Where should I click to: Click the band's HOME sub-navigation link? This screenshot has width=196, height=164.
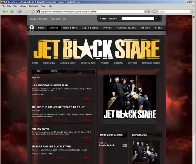pyautogui.click(x=35, y=63)
